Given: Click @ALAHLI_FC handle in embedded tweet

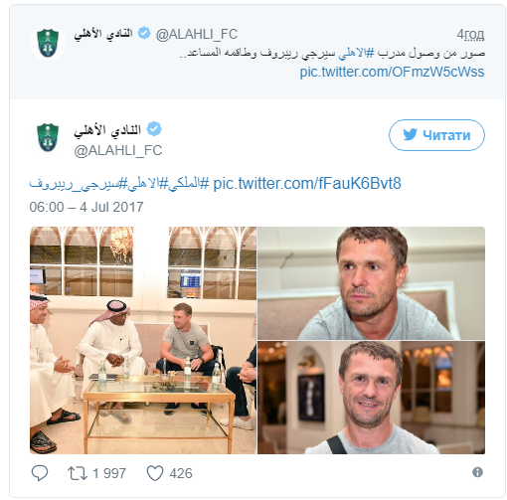Looking at the screenshot, I should pos(118,150).
